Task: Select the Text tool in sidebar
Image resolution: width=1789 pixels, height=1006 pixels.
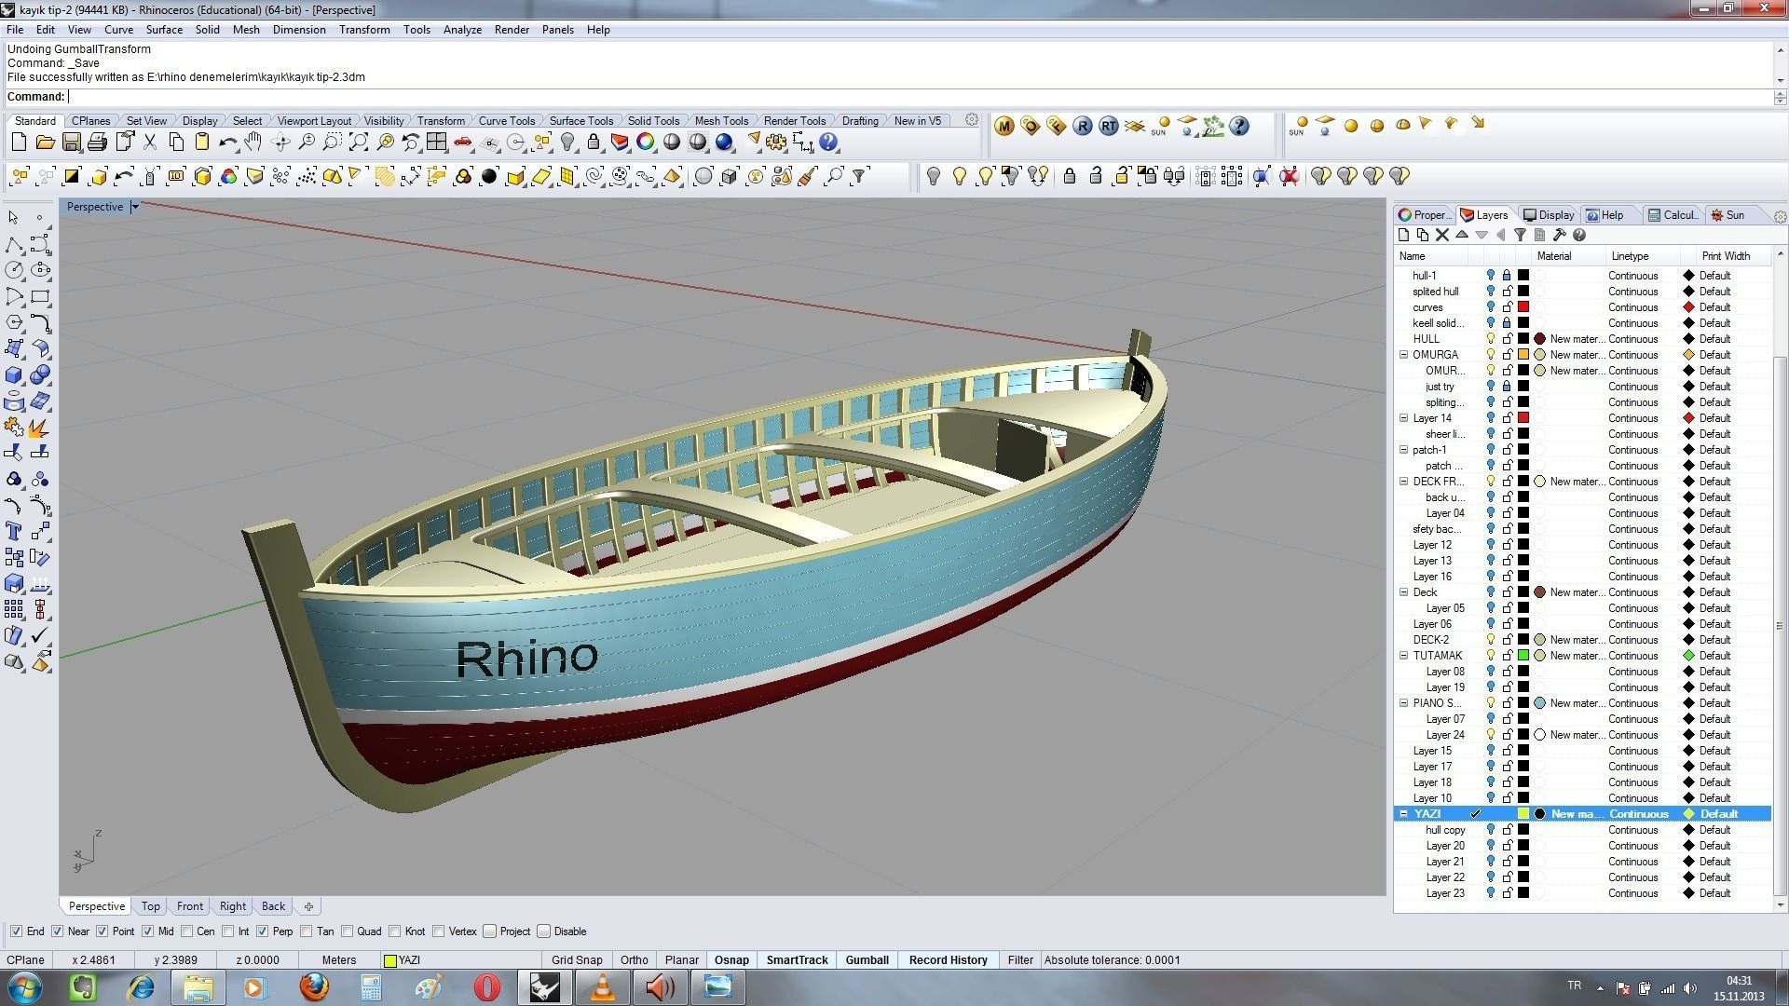Action: pyautogui.click(x=14, y=532)
